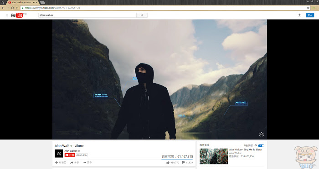
Task: Click the search magnifier button
Action: click(x=142, y=15)
